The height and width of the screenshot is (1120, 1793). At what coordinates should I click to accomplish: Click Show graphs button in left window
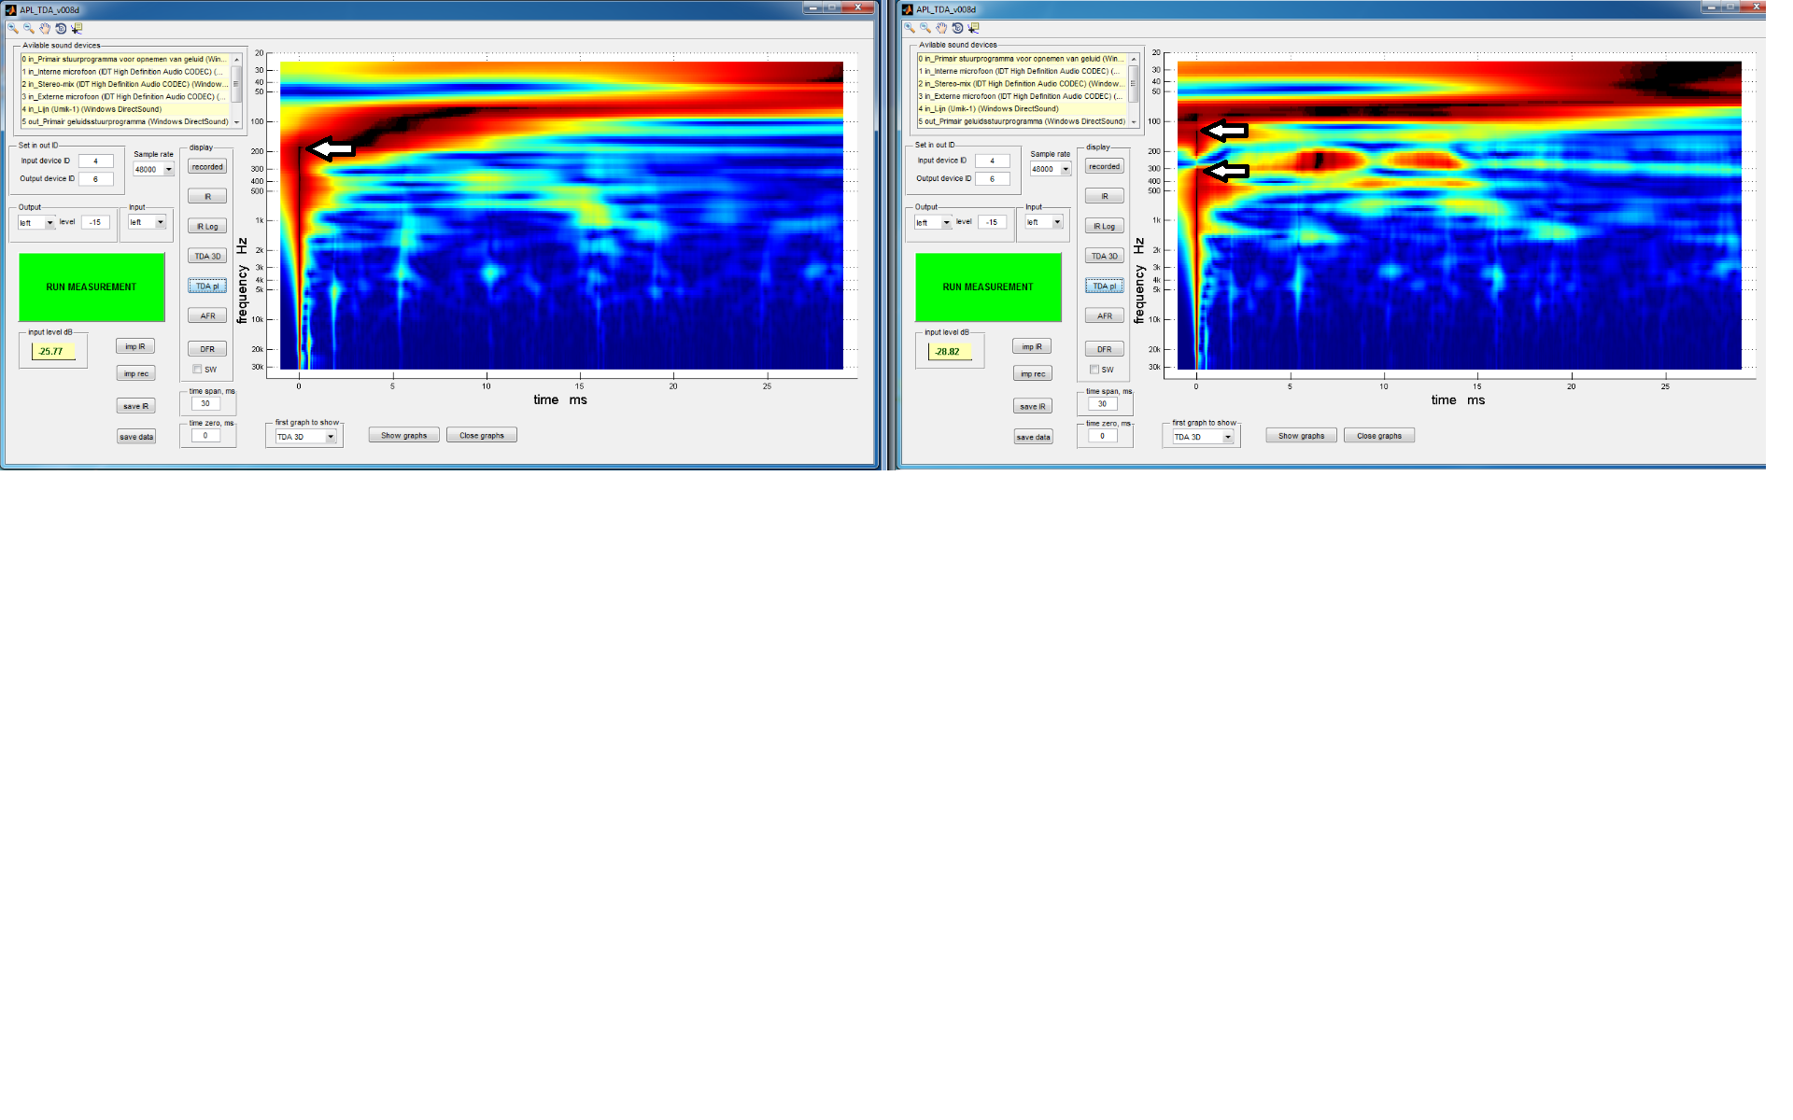click(x=403, y=435)
